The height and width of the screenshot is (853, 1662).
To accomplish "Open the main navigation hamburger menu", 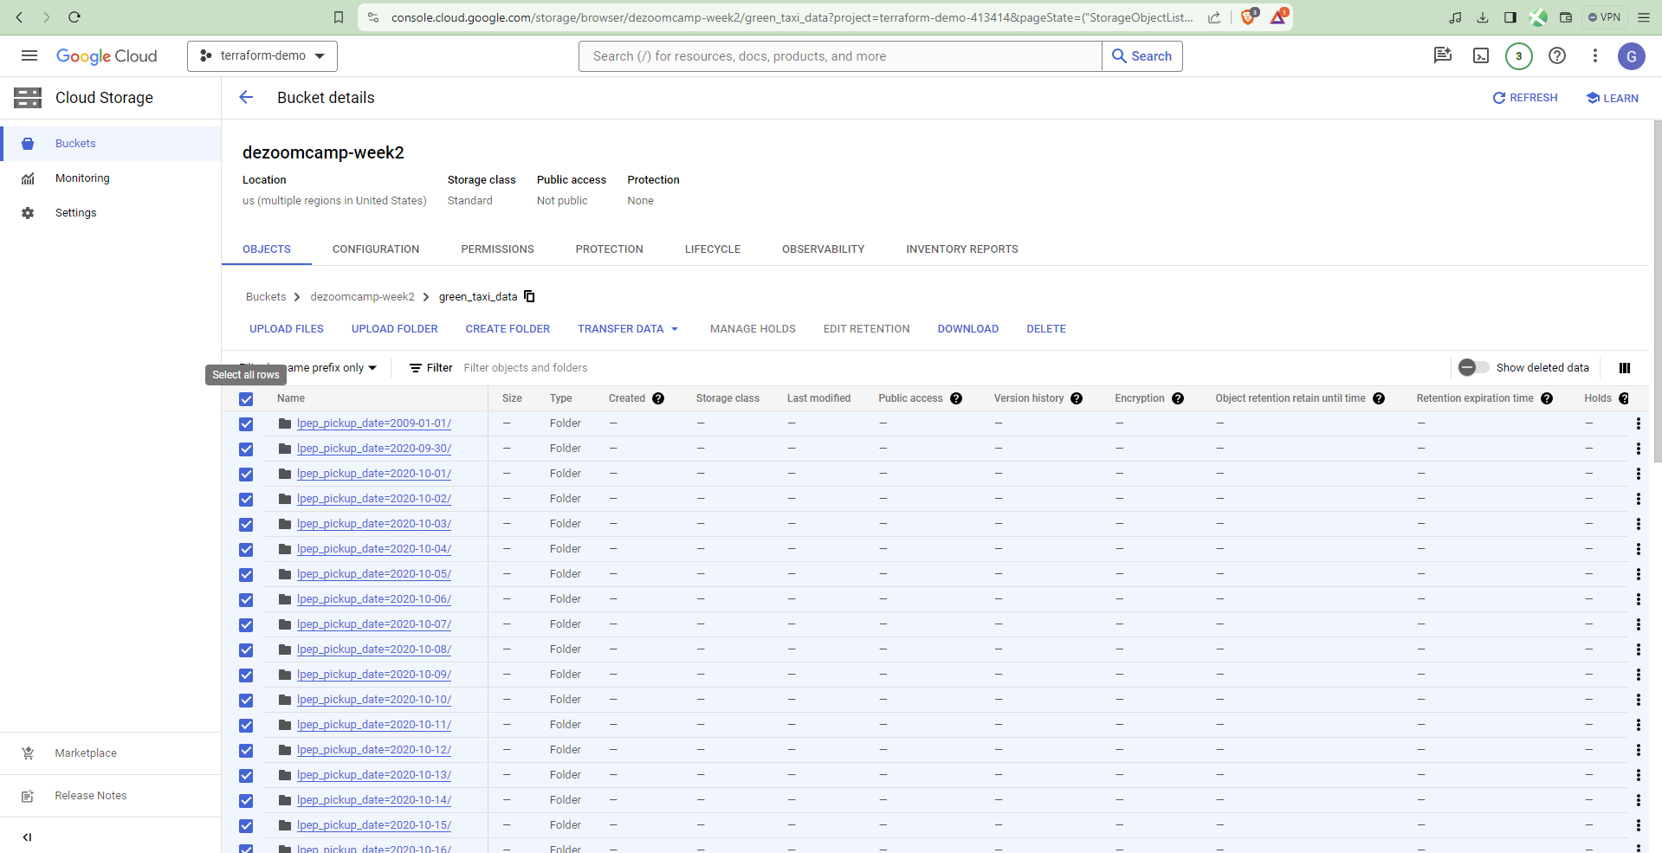I will click(x=29, y=55).
